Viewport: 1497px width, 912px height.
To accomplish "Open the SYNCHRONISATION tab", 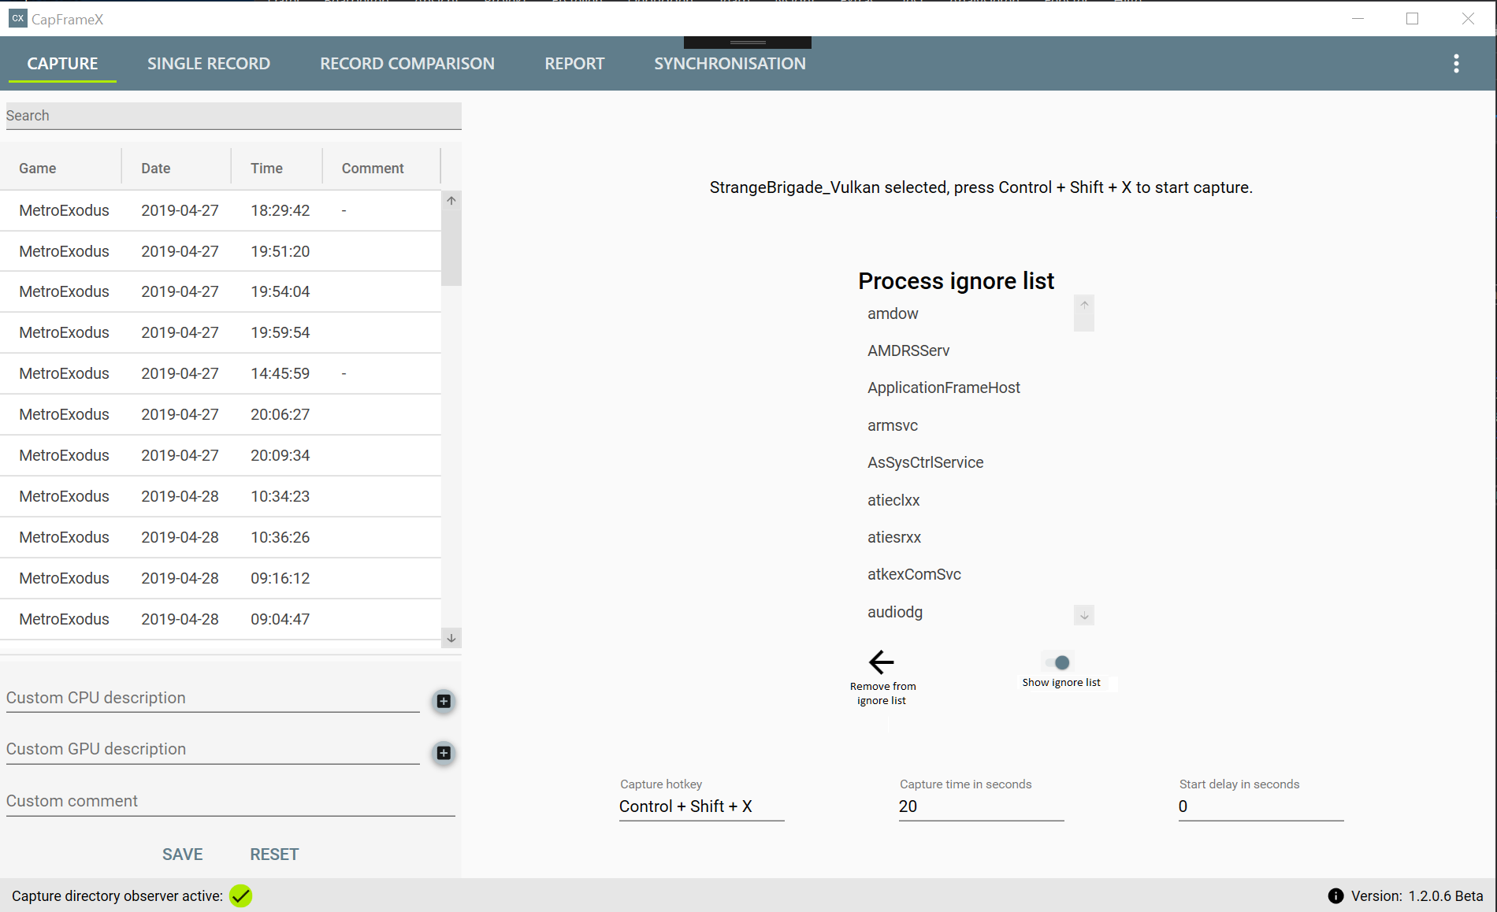I will [730, 64].
